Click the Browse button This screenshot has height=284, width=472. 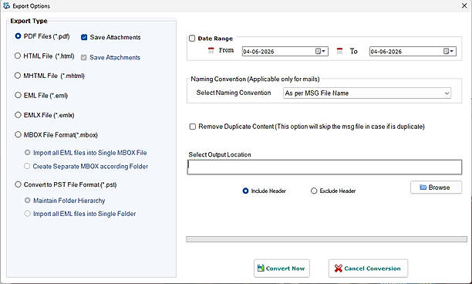coord(436,188)
